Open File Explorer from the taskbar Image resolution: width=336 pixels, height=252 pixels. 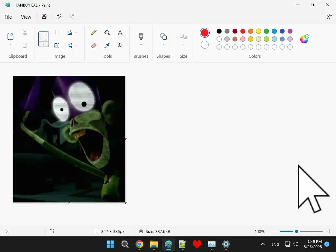point(154,244)
